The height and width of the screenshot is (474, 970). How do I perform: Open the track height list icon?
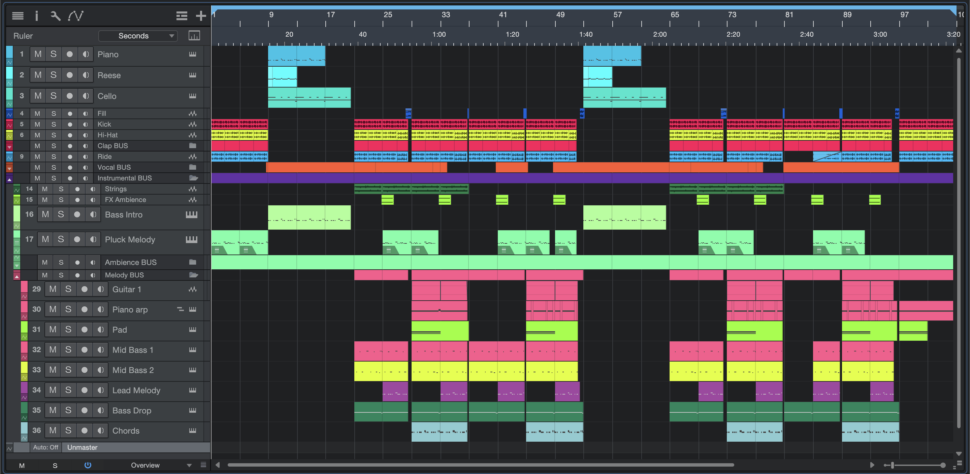pos(182,15)
